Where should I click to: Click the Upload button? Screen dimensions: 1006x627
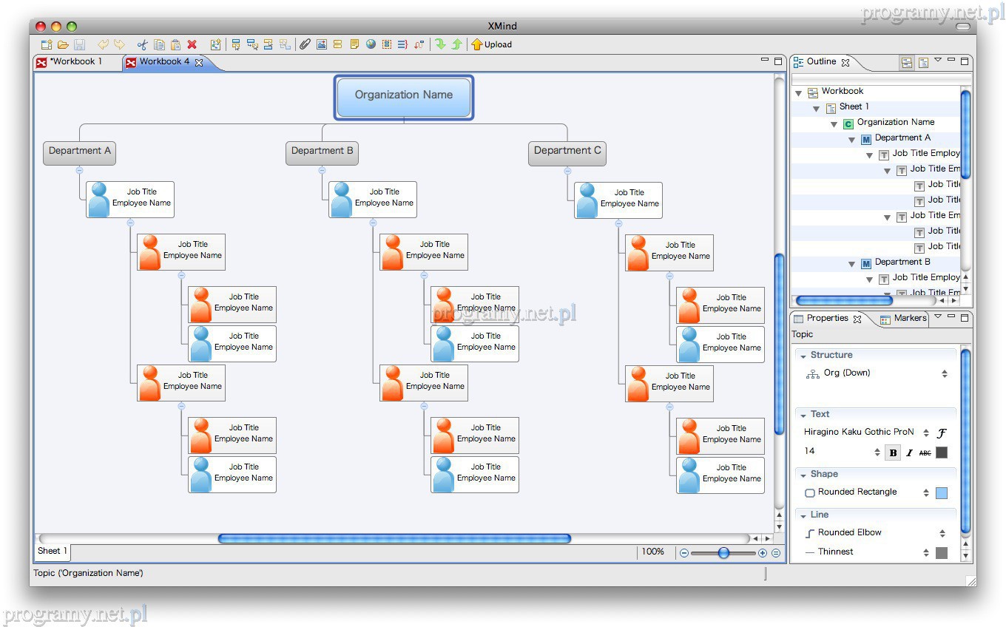(x=492, y=44)
